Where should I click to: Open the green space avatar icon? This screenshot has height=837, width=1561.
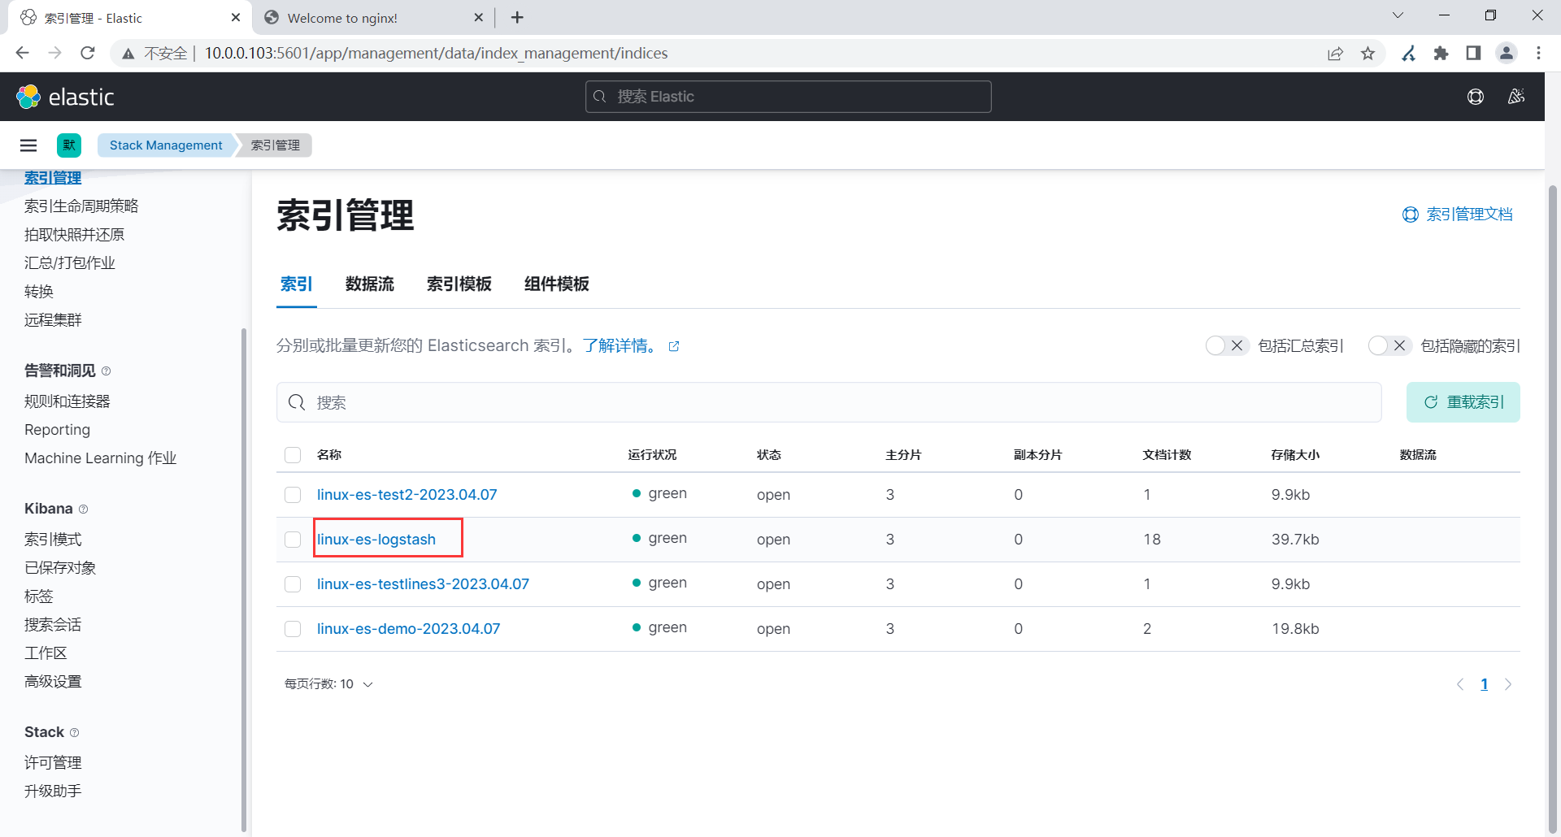(69, 145)
